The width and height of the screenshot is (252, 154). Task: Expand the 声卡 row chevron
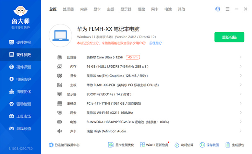point(241,131)
